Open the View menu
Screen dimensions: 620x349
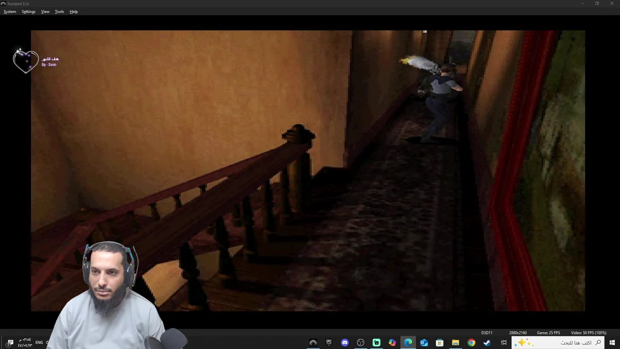click(45, 12)
